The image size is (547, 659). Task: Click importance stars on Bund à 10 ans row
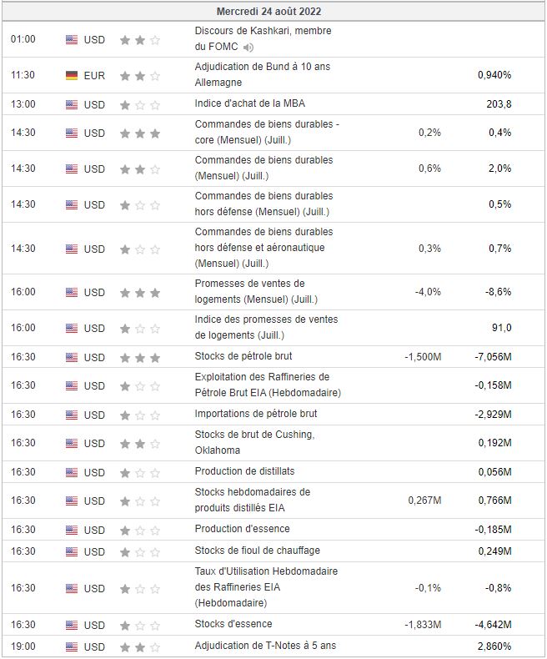pyautogui.click(x=139, y=75)
